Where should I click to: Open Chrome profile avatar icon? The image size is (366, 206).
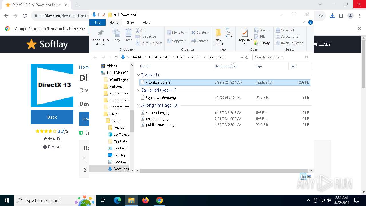(x=351, y=16)
